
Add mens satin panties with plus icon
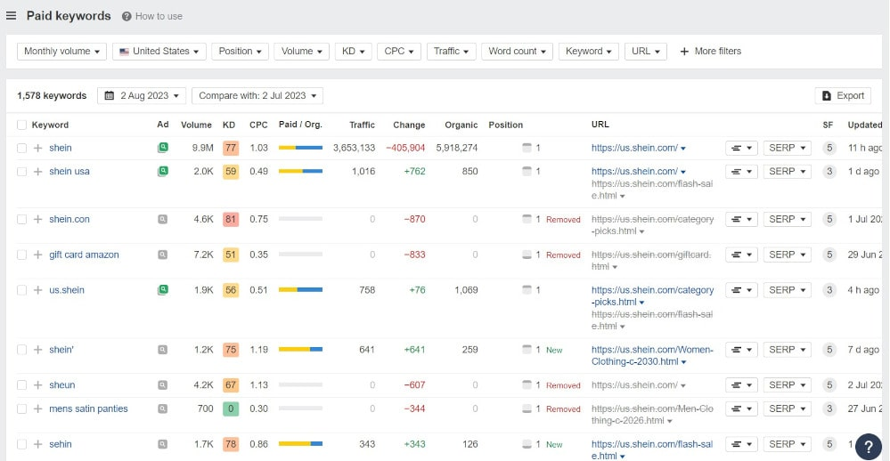[x=38, y=408]
